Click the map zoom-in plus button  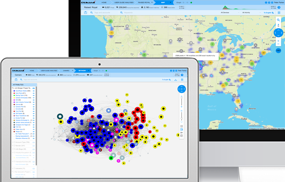[278, 42]
